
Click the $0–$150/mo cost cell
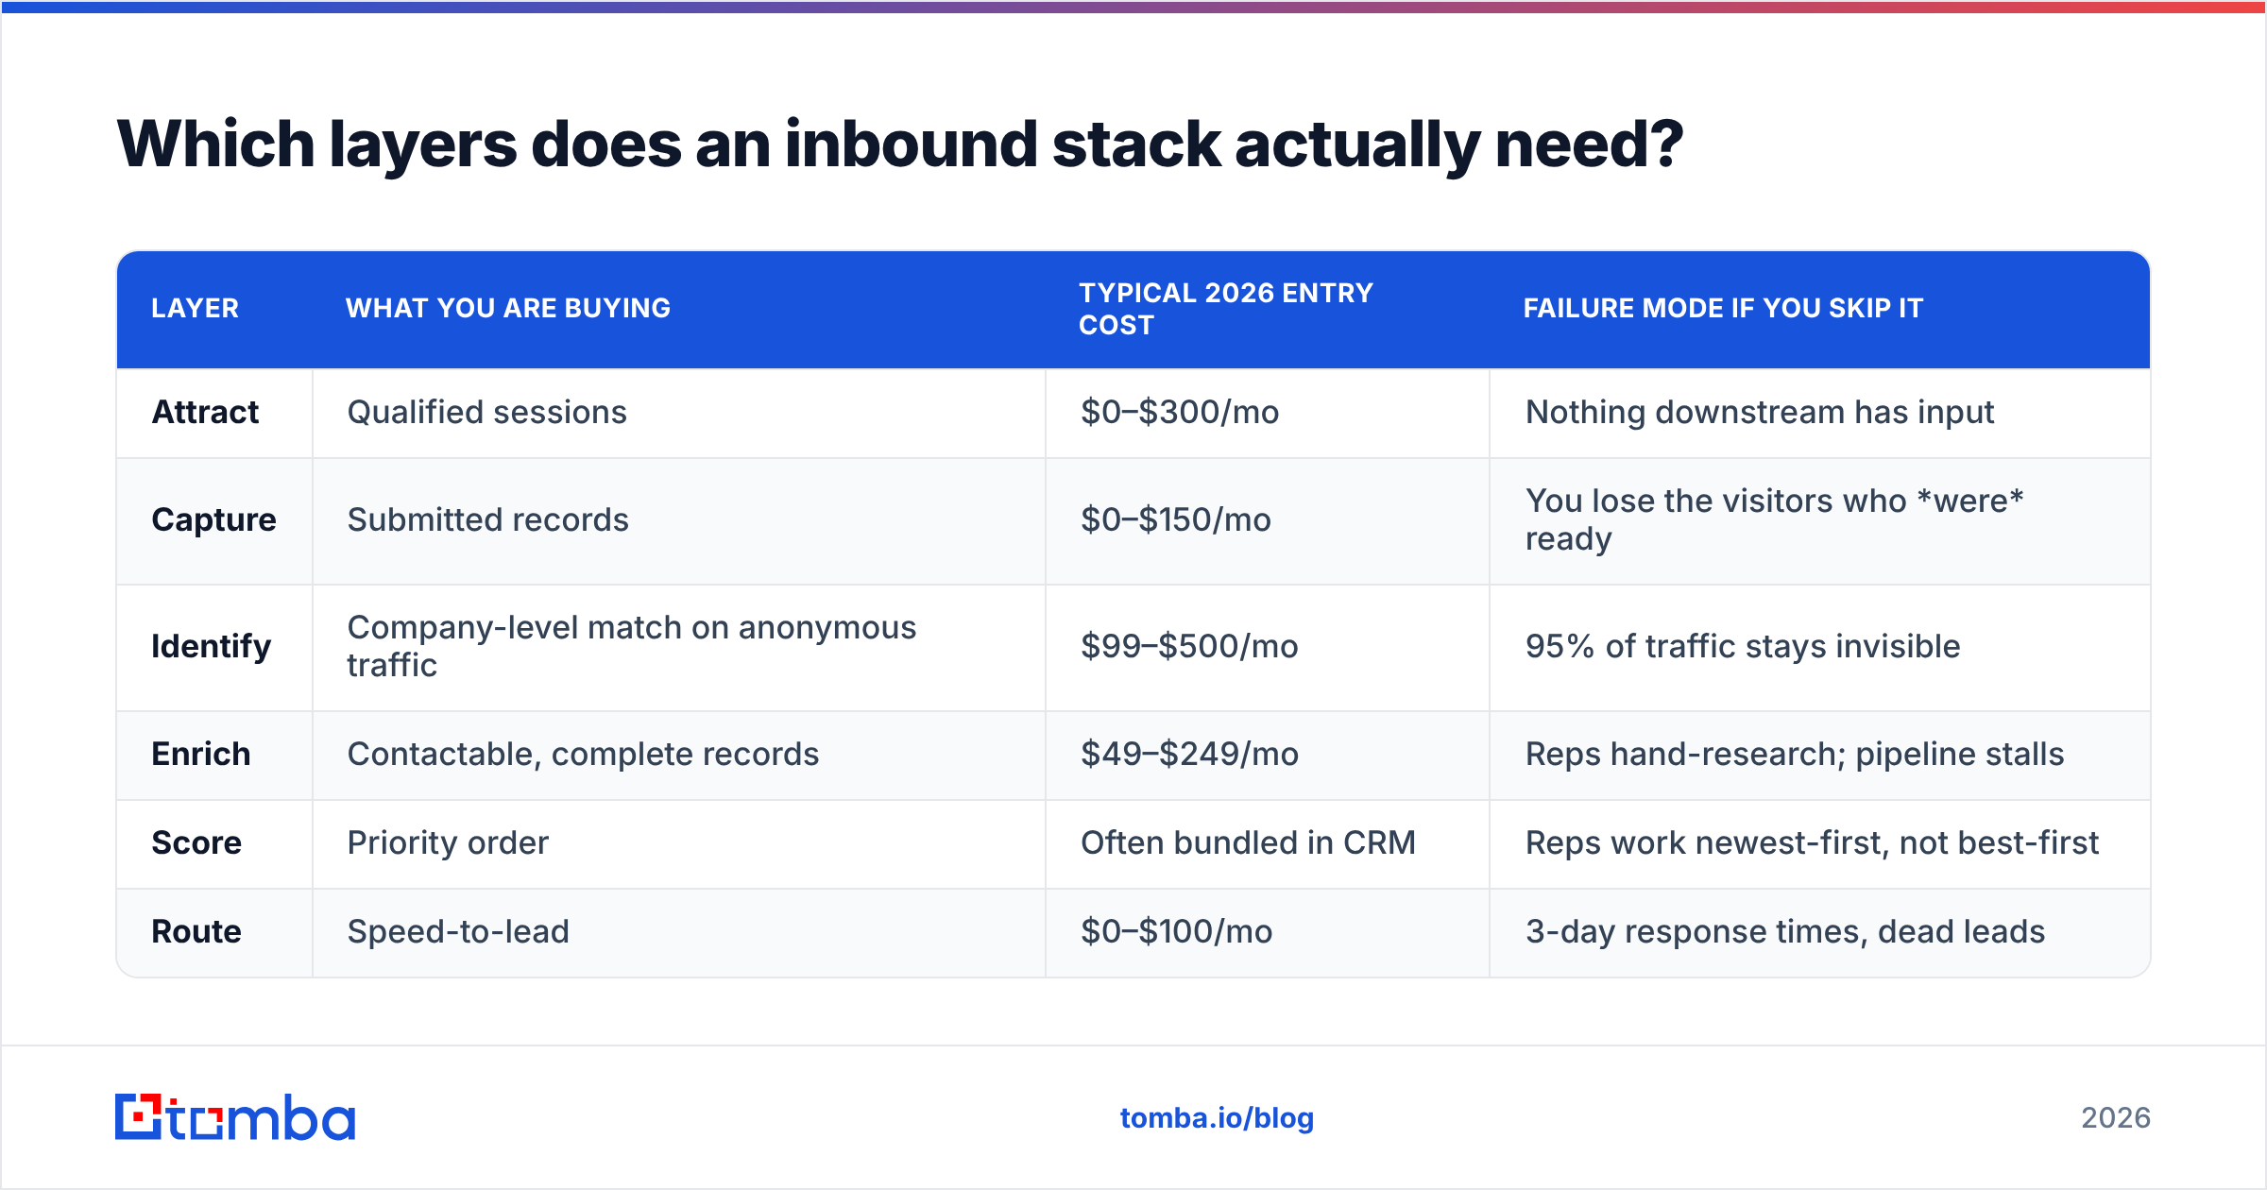(1268, 521)
